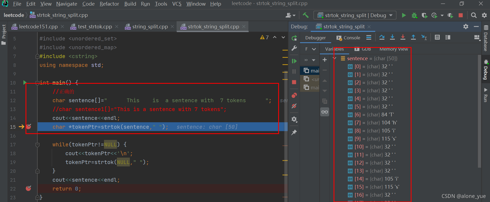Image resolution: width=490 pixels, height=202 pixels.
Task: Click the run gutter arrow at line 10
Action: tap(25, 82)
